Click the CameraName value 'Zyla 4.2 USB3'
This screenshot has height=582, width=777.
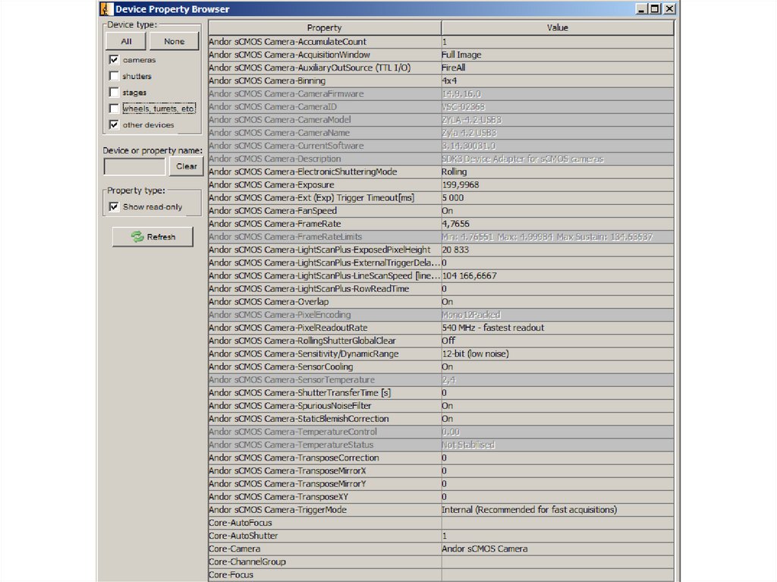[558, 132]
